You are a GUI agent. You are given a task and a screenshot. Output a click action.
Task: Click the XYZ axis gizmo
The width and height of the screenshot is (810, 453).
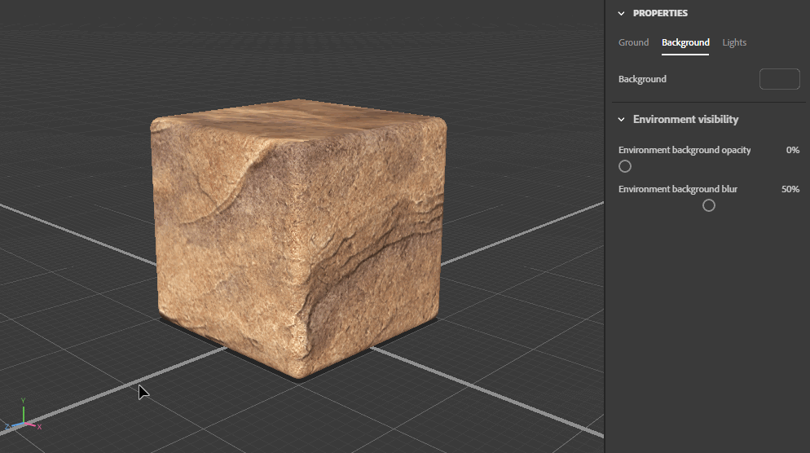pos(23,416)
